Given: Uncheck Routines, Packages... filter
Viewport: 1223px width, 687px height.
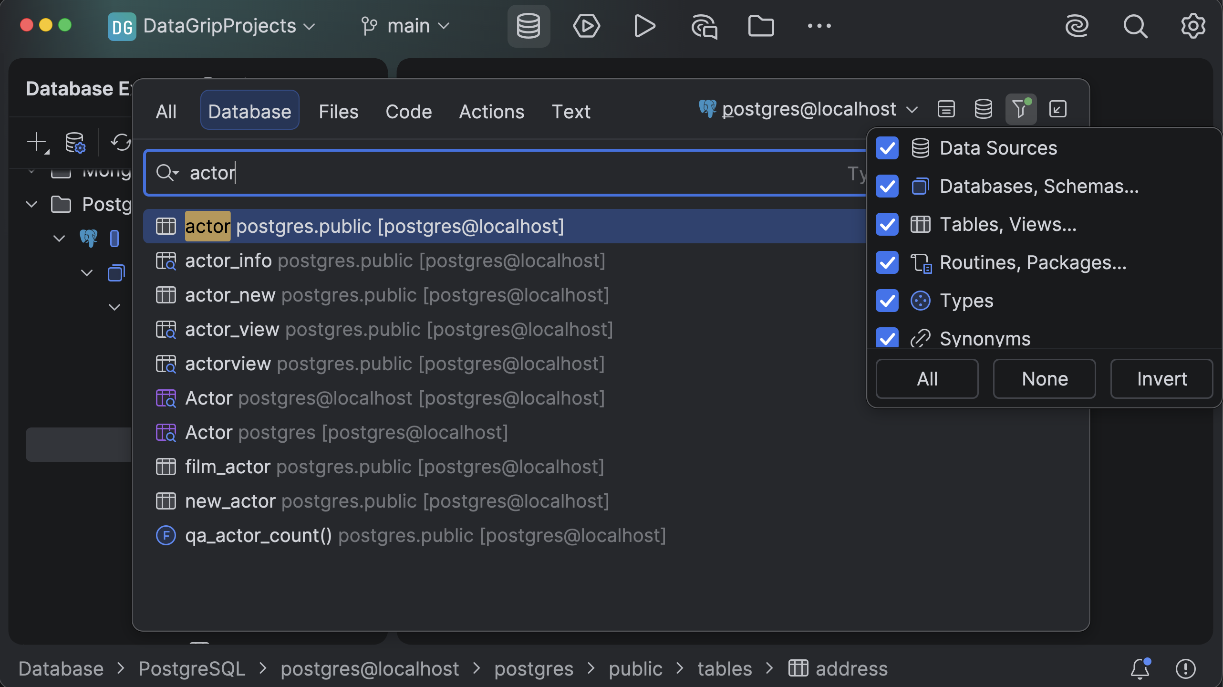Looking at the screenshot, I should [887, 262].
